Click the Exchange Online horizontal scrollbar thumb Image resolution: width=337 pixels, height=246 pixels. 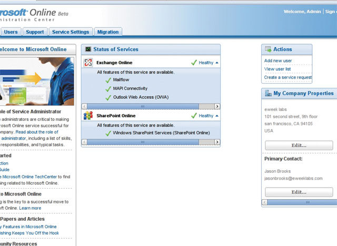click(143, 106)
